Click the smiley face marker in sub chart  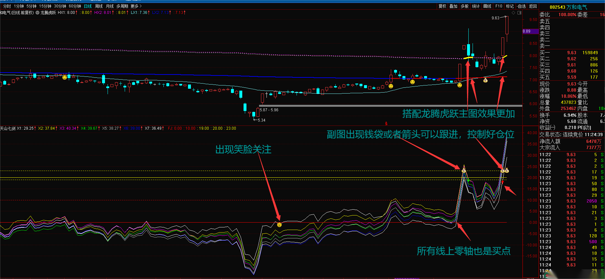tap(279, 224)
